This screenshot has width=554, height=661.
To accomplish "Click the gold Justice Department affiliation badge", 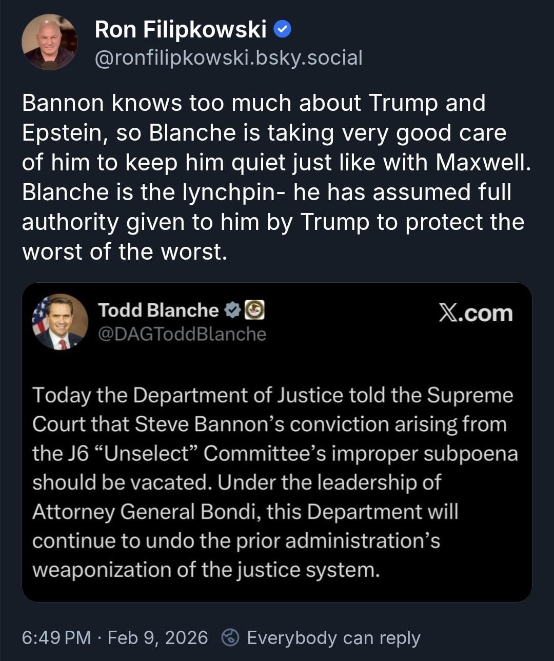I will click(x=255, y=310).
